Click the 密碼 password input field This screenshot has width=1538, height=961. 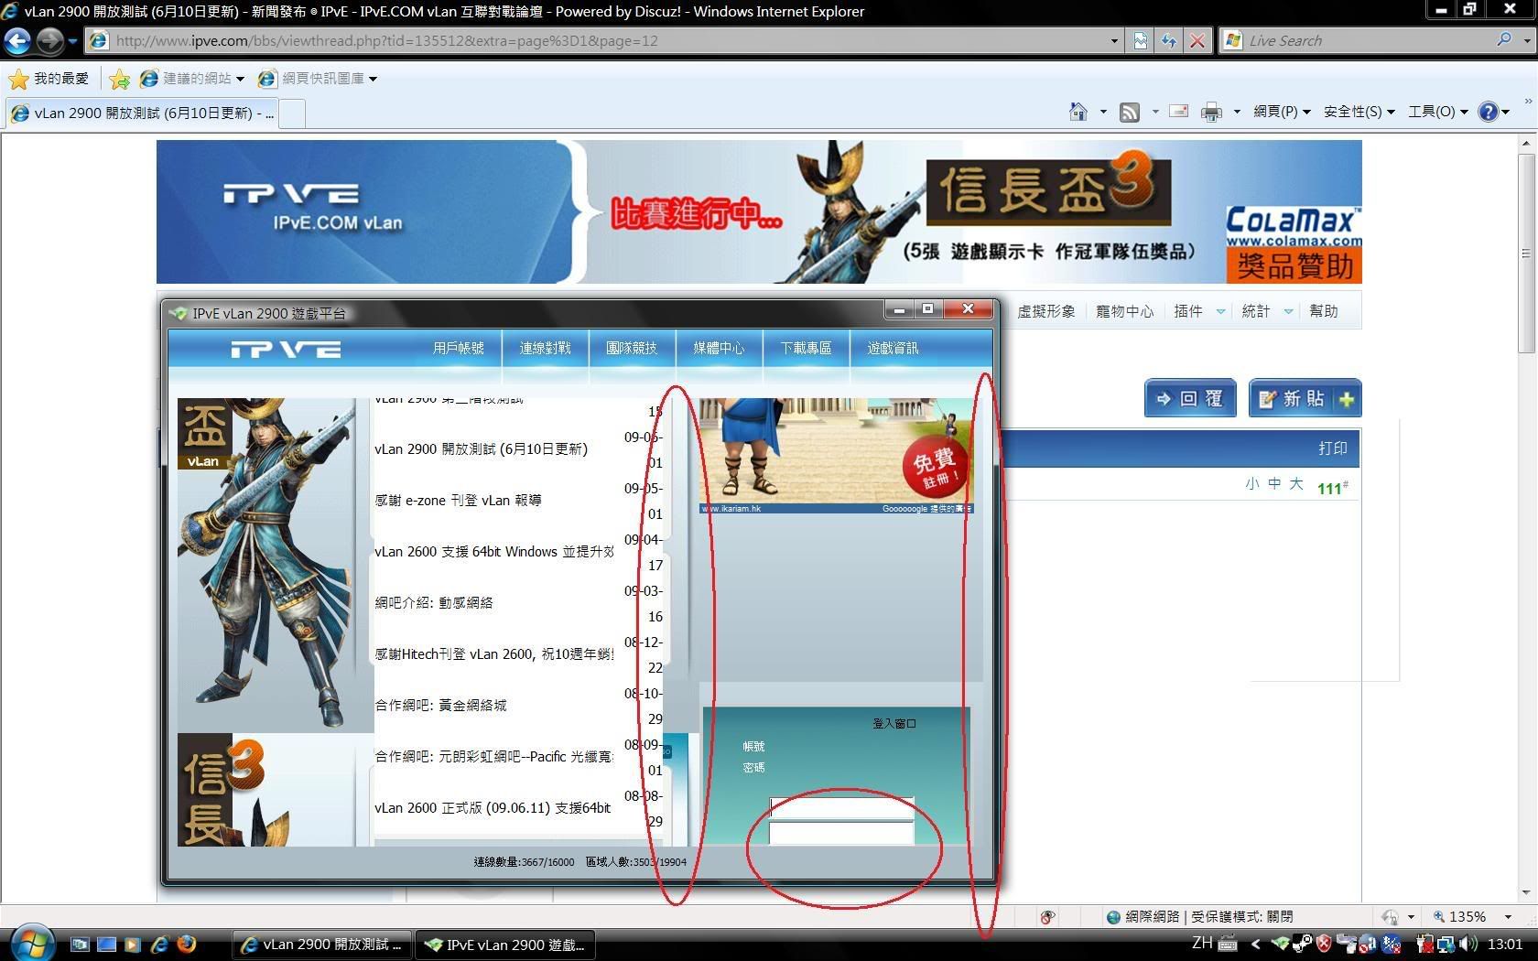tap(841, 832)
